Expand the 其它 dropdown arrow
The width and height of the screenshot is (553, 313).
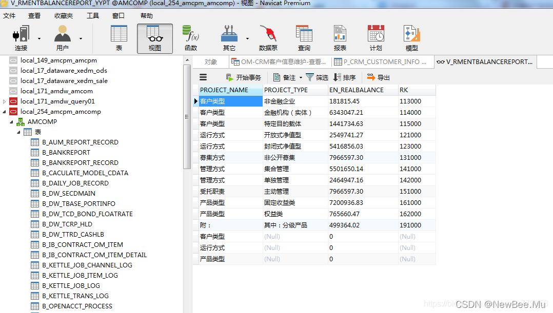pos(248,38)
